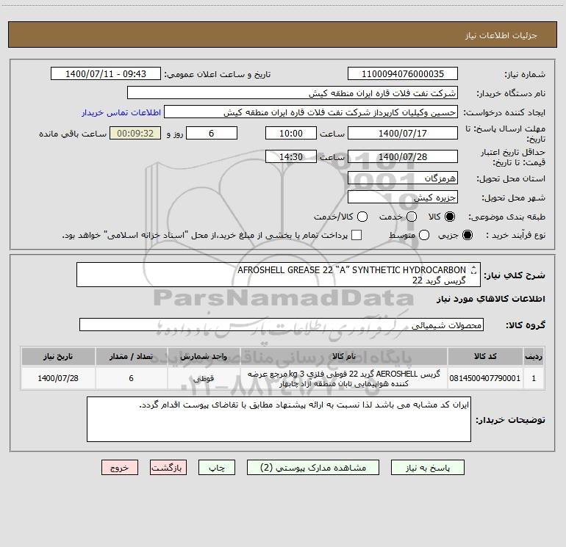
Task: Click the اطلاعات کالاهای مورد نیاز heading
Action: click(491, 299)
